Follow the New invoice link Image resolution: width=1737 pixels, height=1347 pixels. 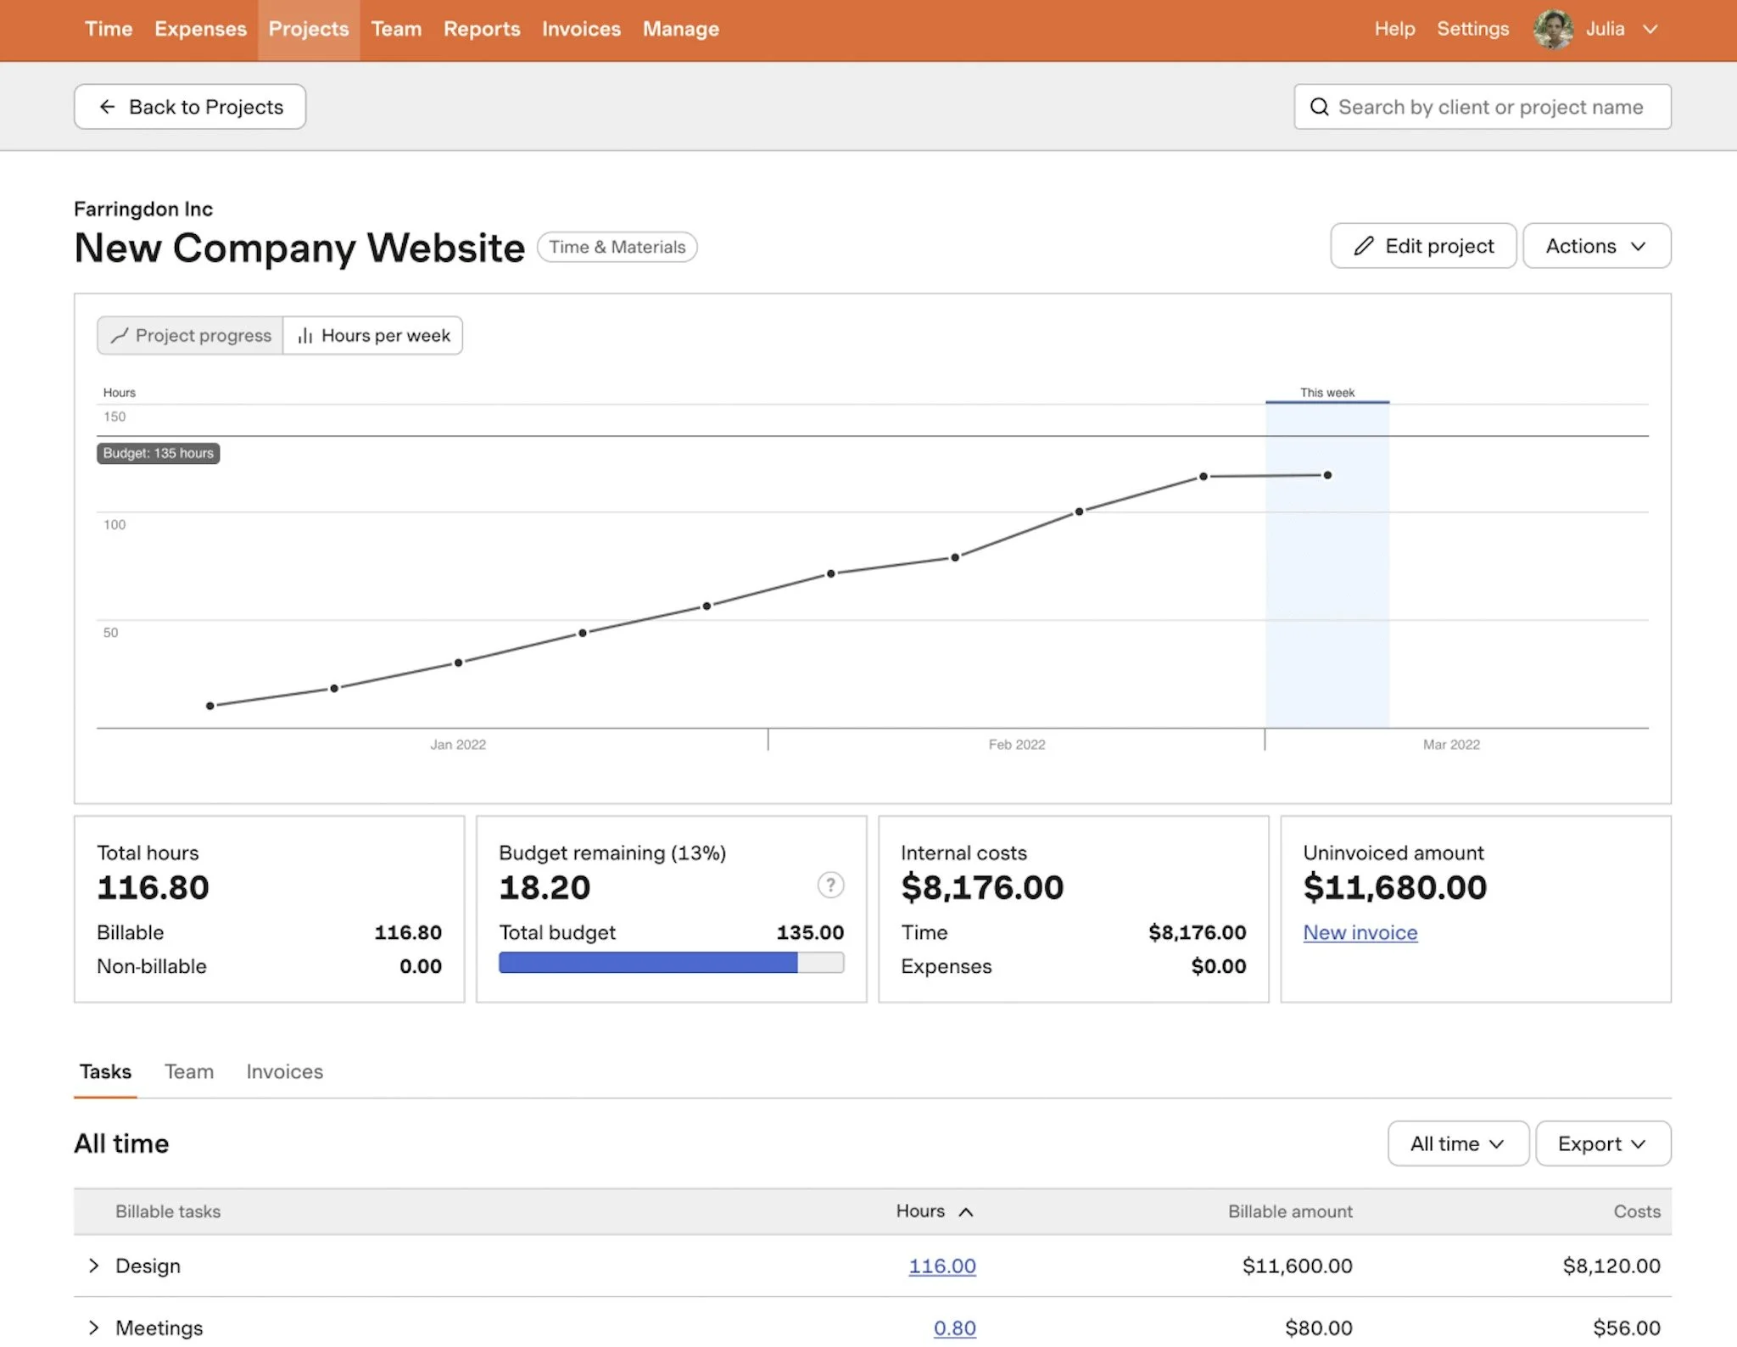pyautogui.click(x=1360, y=932)
